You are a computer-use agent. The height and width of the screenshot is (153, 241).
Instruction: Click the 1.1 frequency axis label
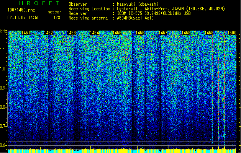(3, 50)
